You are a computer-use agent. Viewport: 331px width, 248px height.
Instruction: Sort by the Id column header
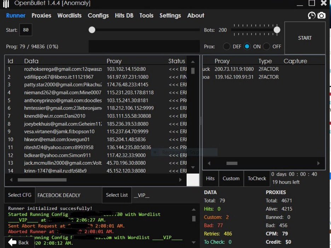click(10, 61)
